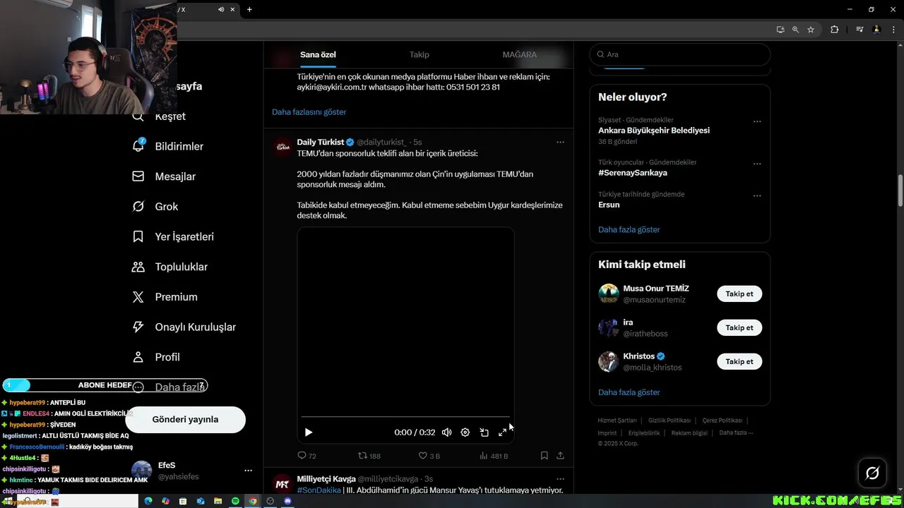Open options for #SerenaySarıkaya trend

tap(757, 164)
